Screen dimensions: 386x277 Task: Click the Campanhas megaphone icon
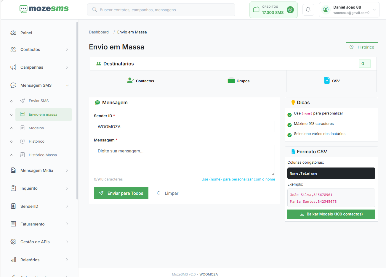coord(13,67)
